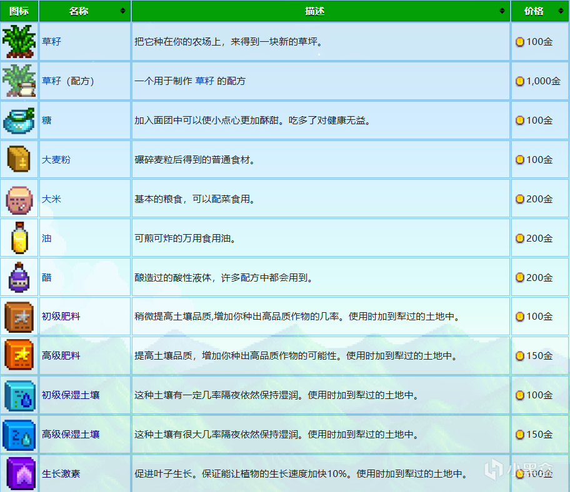Viewport: 570px width, 492px height.
Task: Click the 初级保湿土壤 soil icon
Action: 19,396
